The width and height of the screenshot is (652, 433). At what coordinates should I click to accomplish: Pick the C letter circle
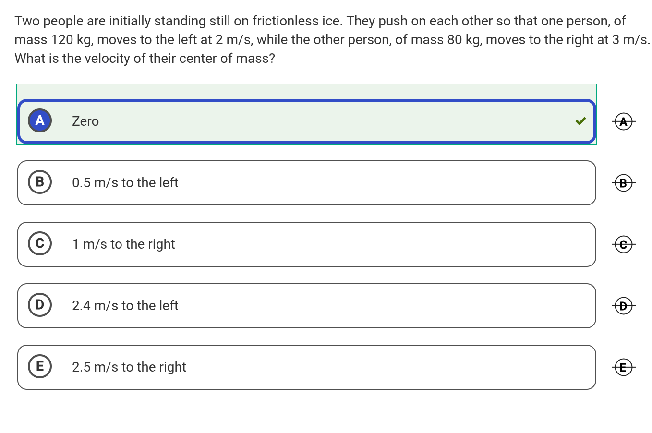(x=40, y=243)
